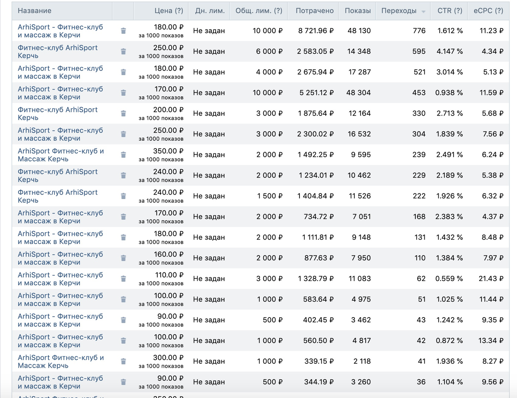This screenshot has width=517, height=398.
Task: Select the 1 875.64 ₽ spent value
Action: point(316,114)
